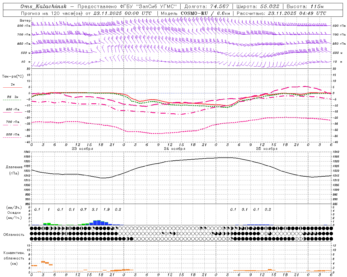347x277 pixels.
Task: Click the Тем-ра(°C) axis label
Action: (x=13, y=77)
